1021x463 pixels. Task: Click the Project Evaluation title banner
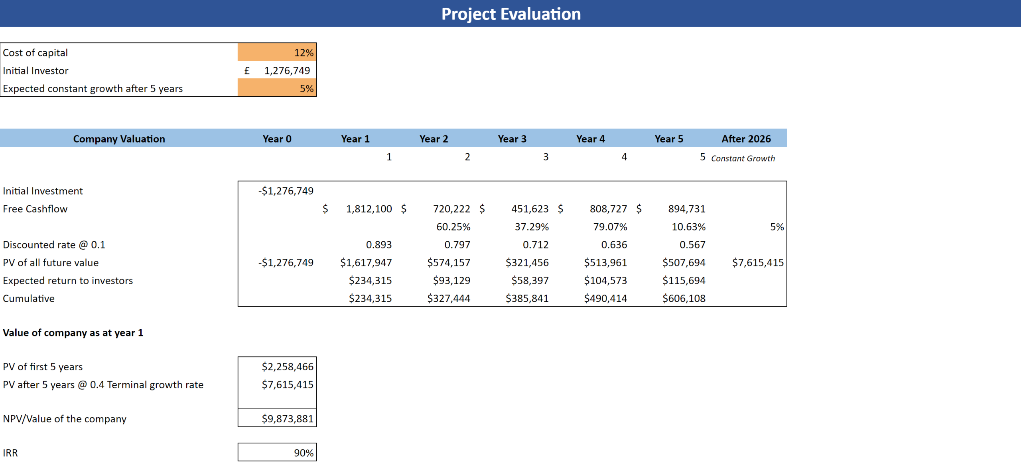coord(510,14)
